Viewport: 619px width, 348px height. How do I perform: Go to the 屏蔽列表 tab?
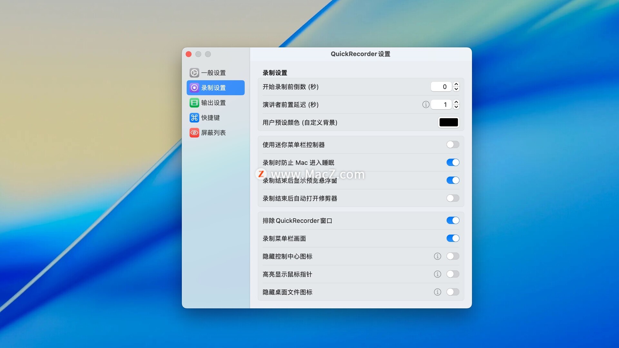(215, 133)
